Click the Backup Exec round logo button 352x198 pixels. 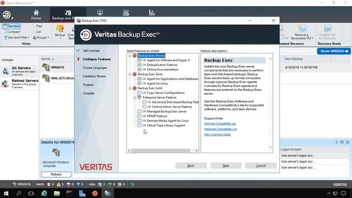coord(7,15)
